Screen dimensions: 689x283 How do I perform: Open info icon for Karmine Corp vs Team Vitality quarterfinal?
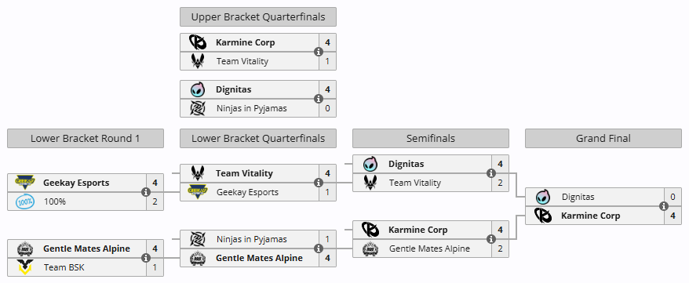(x=319, y=52)
